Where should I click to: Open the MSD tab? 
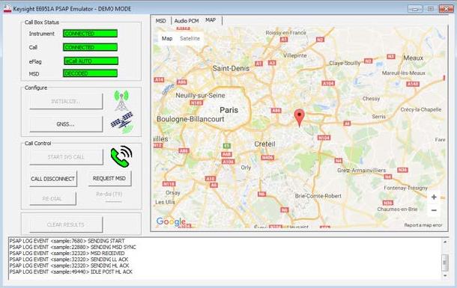pyautogui.click(x=160, y=21)
